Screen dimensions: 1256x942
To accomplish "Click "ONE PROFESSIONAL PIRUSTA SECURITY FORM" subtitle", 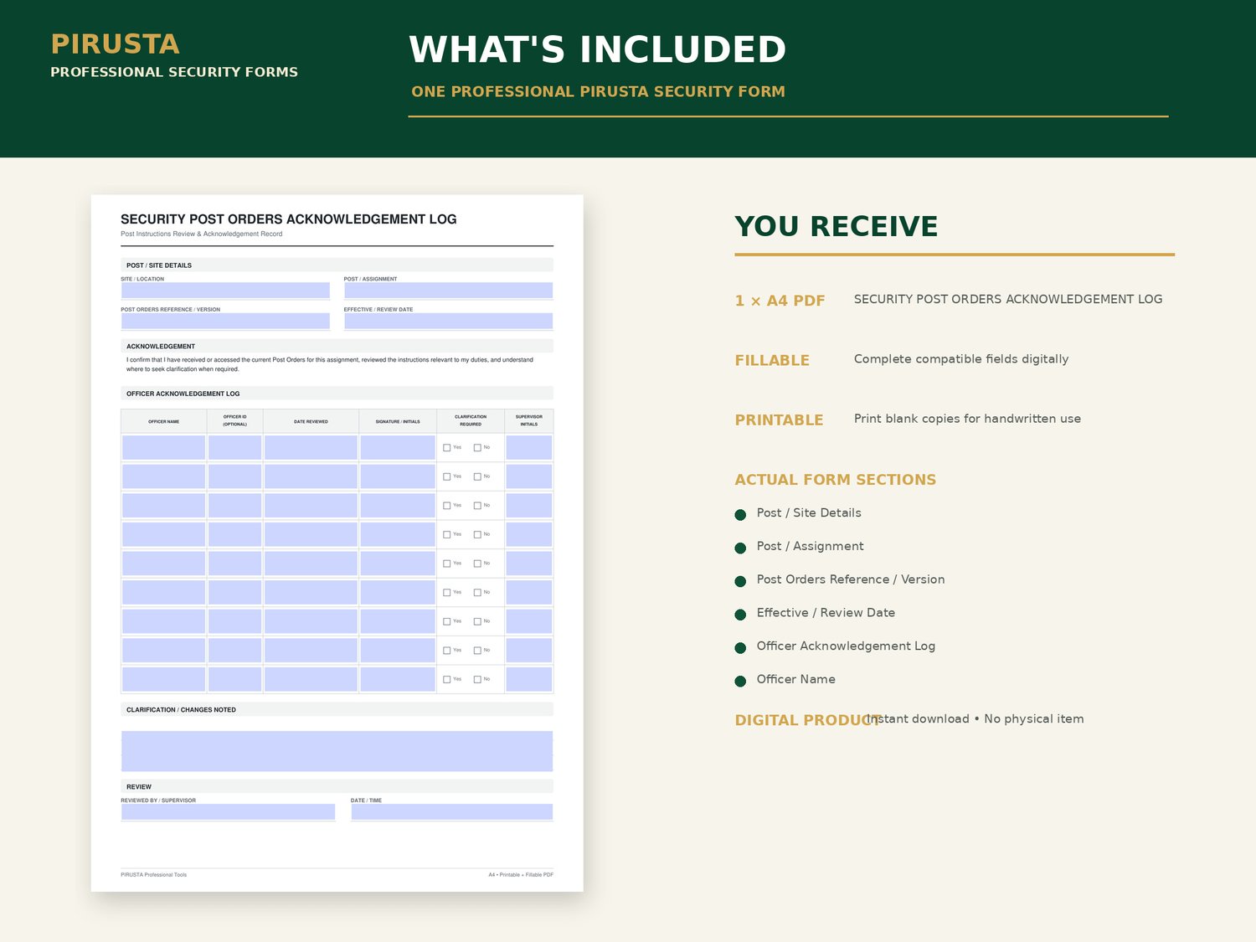I will coord(599,91).
